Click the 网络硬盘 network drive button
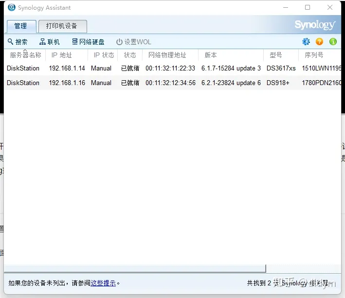This screenshot has height=298, width=345. [x=88, y=42]
